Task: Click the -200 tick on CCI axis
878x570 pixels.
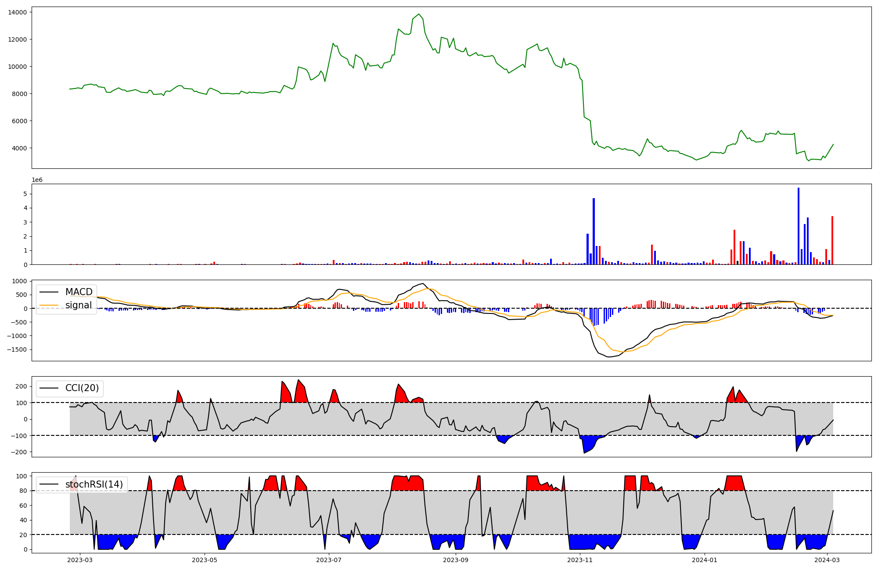Action: pyautogui.click(x=19, y=452)
